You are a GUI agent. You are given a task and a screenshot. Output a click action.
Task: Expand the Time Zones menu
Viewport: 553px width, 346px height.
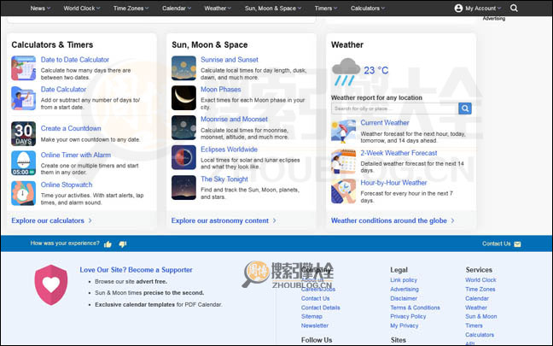point(131,9)
